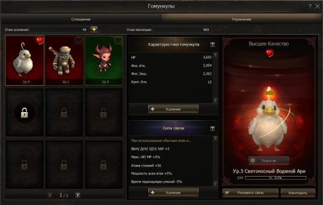The image size is (323, 205).
Task: Click the EXP progress bar
Action: (275, 178)
